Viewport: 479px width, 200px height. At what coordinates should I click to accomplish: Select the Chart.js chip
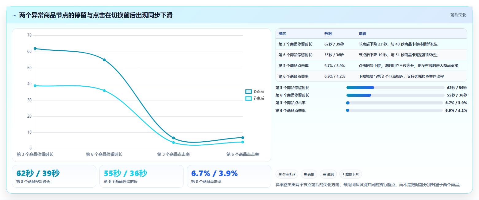click(287, 174)
